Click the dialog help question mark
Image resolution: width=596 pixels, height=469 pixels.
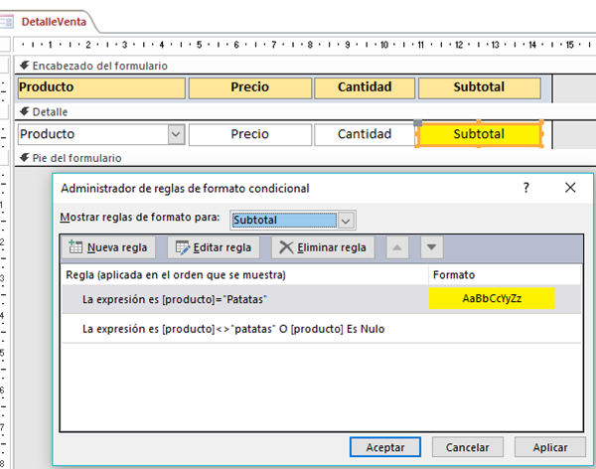[x=525, y=187]
